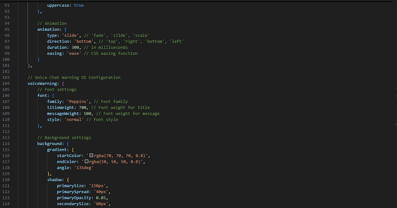The height and width of the screenshot is (208, 397).
Task: Place cursor on the easing 'ease' string
Action: click(x=74, y=53)
